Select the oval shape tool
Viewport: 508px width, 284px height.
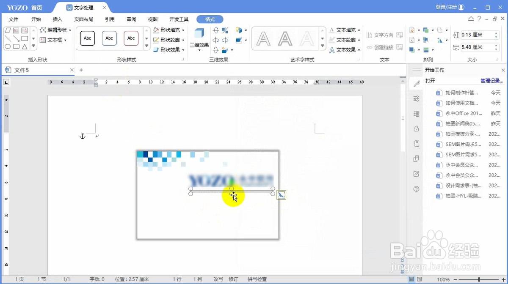pos(8,46)
